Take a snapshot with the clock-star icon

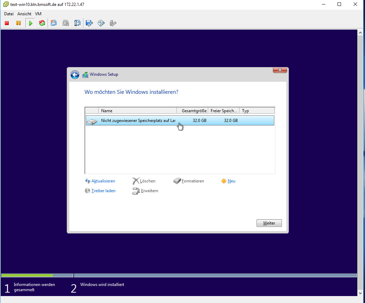point(54,23)
